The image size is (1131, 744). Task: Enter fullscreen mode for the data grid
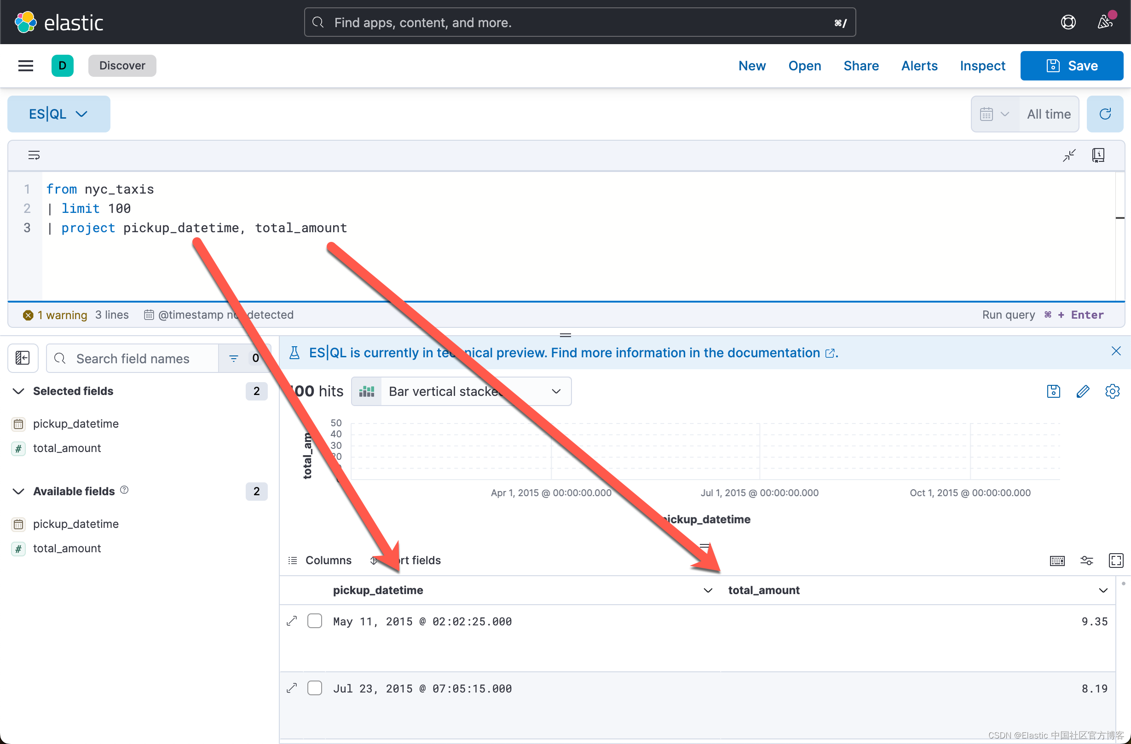pyautogui.click(x=1115, y=560)
